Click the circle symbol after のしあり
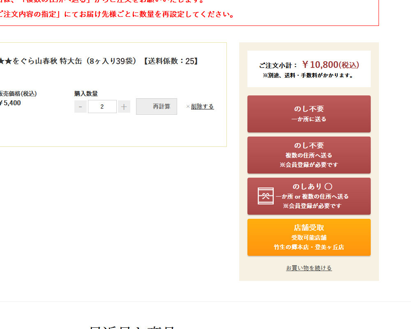The width and height of the screenshot is (411, 329). pos(328,187)
